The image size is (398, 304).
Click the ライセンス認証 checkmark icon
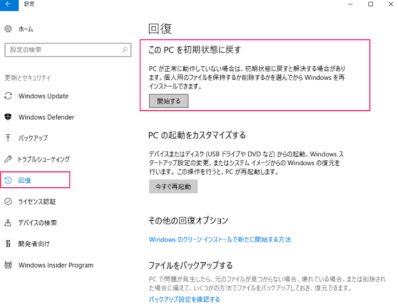pyautogui.click(x=8, y=202)
